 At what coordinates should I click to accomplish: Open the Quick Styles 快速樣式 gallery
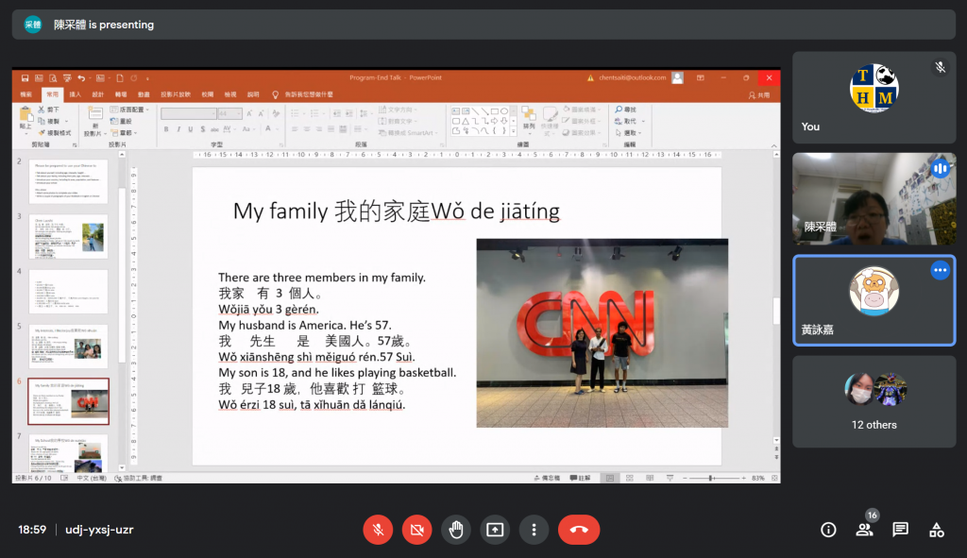coord(549,120)
